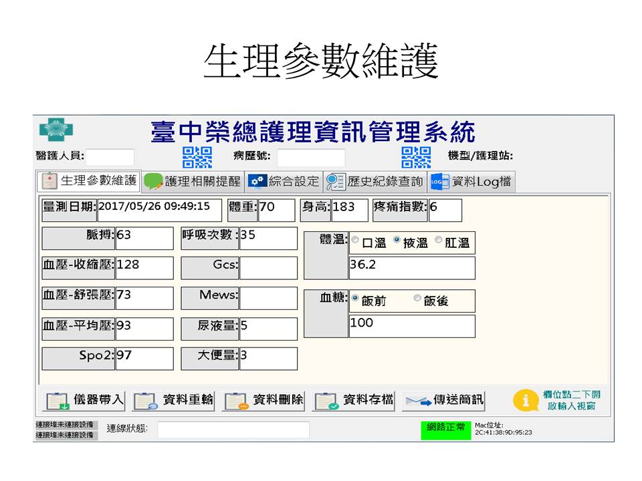The width and height of the screenshot is (642, 481).
Task: Click the 醫護人員 input field
Action: pos(110,157)
